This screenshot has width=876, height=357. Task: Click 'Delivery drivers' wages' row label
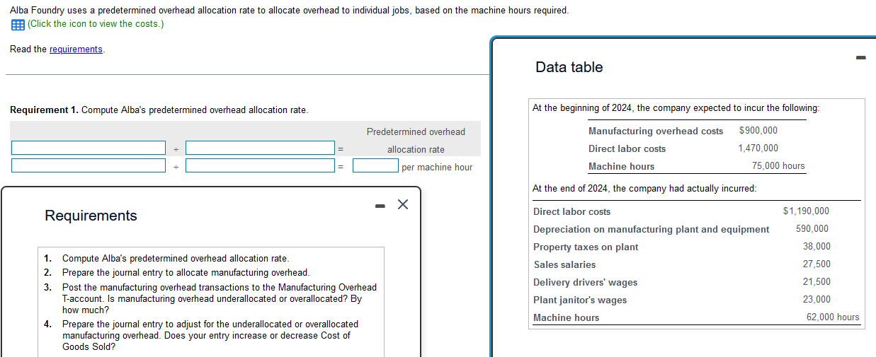pyautogui.click(x=586, y=283)
